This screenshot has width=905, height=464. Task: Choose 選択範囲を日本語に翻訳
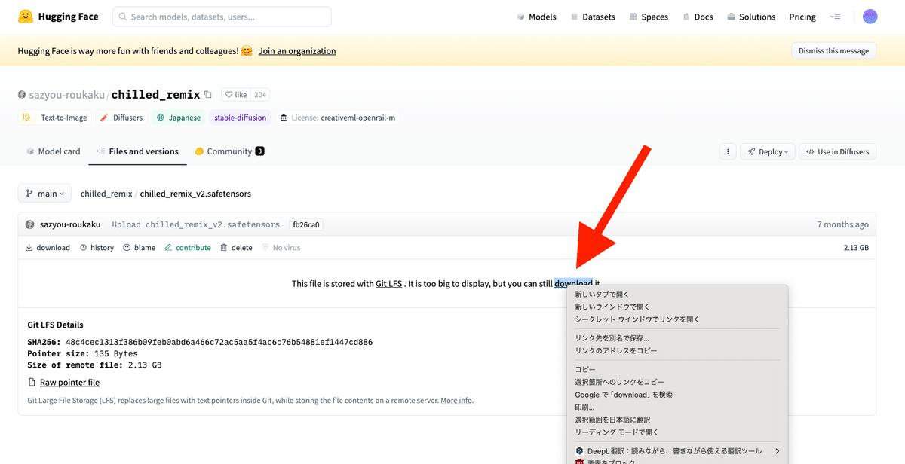click(676, 420)
